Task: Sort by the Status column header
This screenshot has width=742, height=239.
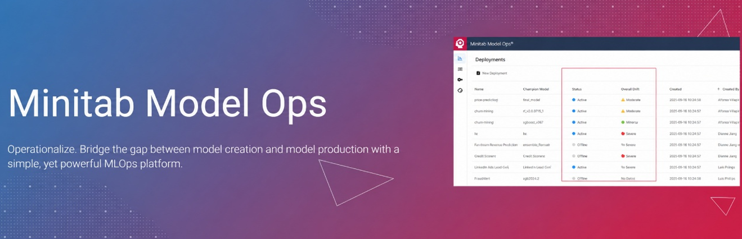Action: (577, 89)
